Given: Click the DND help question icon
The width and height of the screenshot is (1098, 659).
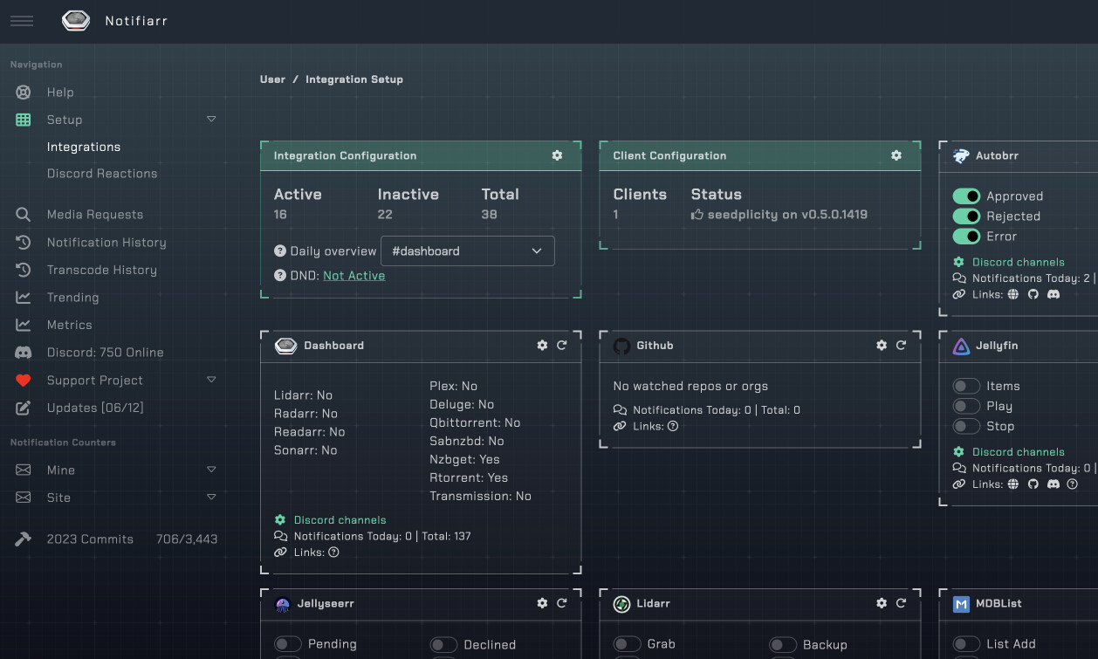Looking at the screenshot, I should 280,275.
